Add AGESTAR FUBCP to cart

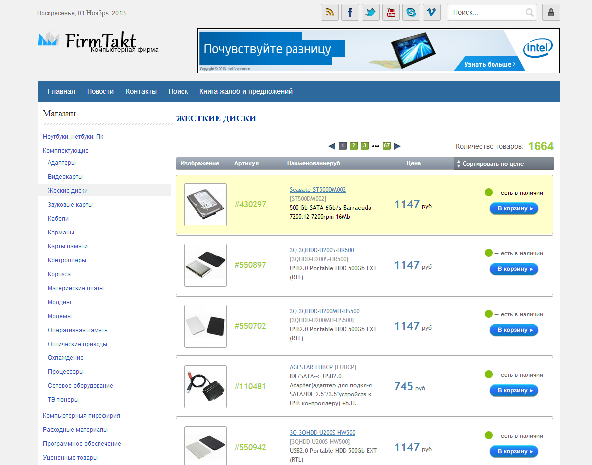pyautogui.click(x=514, y=391)
